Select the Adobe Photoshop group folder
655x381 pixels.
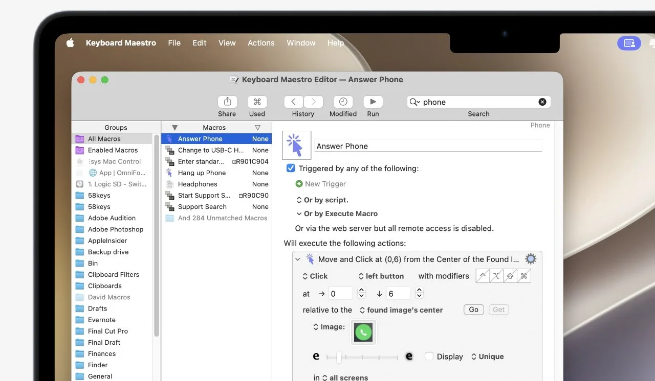pyautogui.click(x=112, y=229)
